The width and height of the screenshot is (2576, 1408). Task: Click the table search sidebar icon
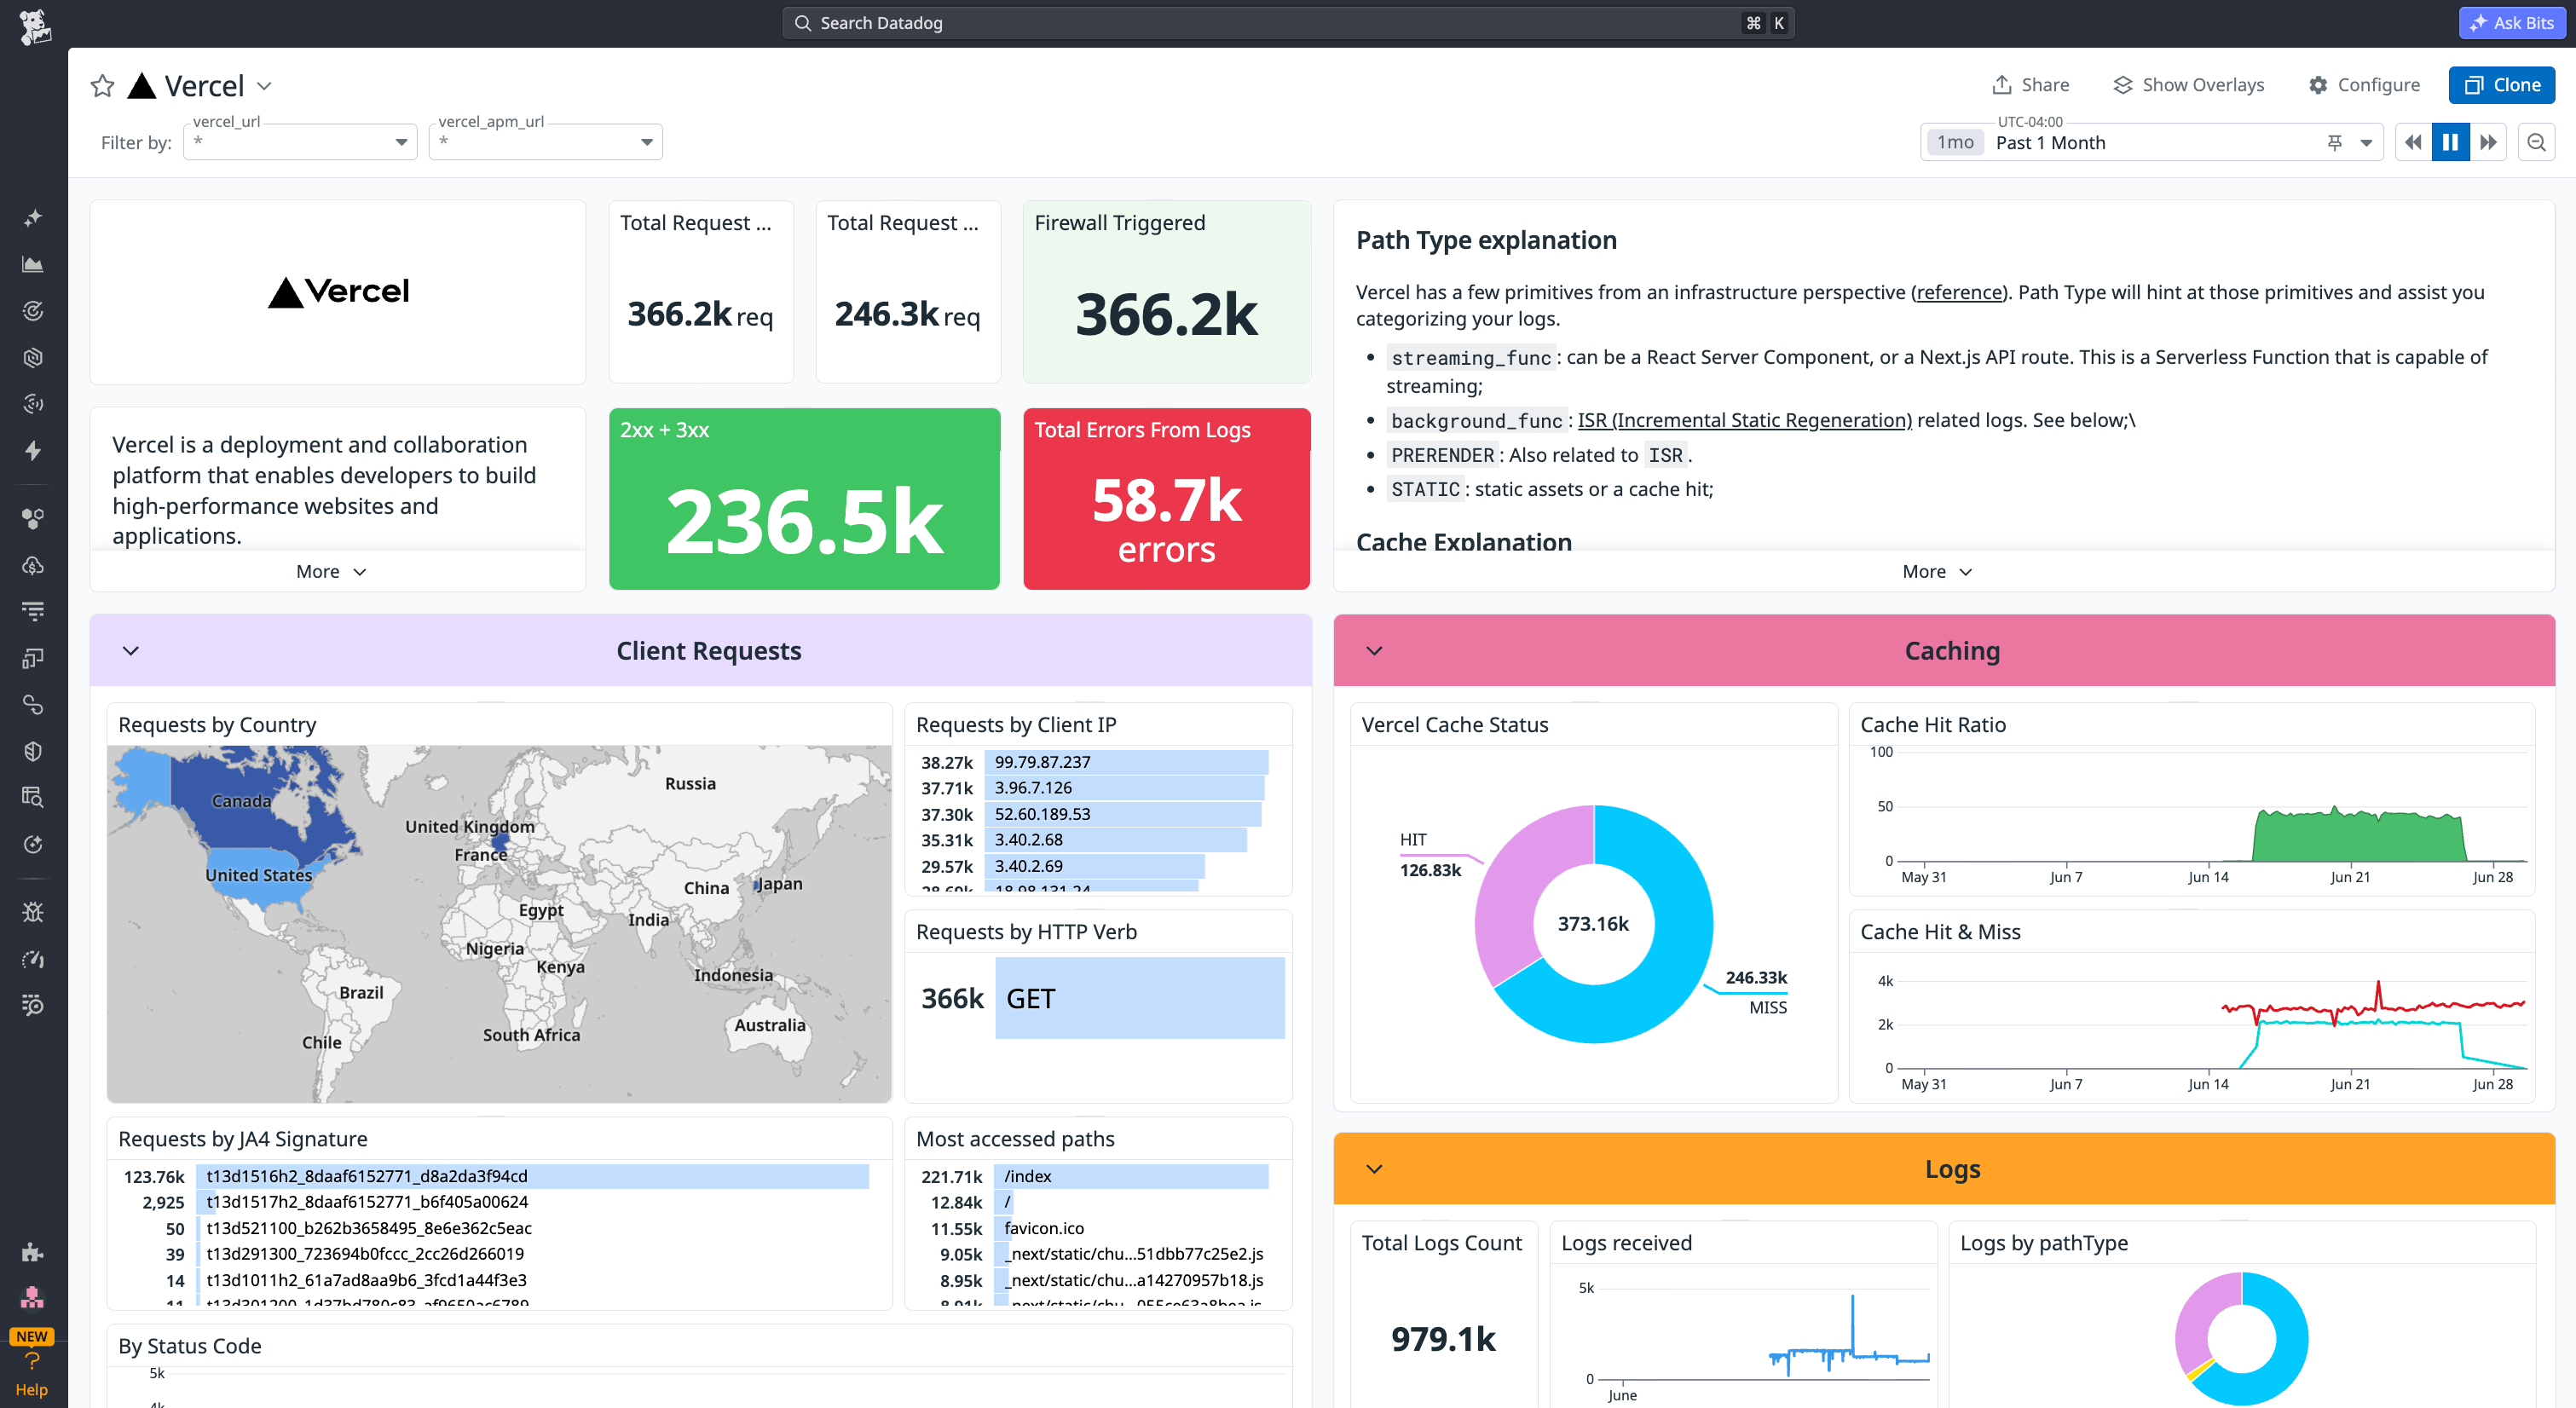(x=33, y=797)
